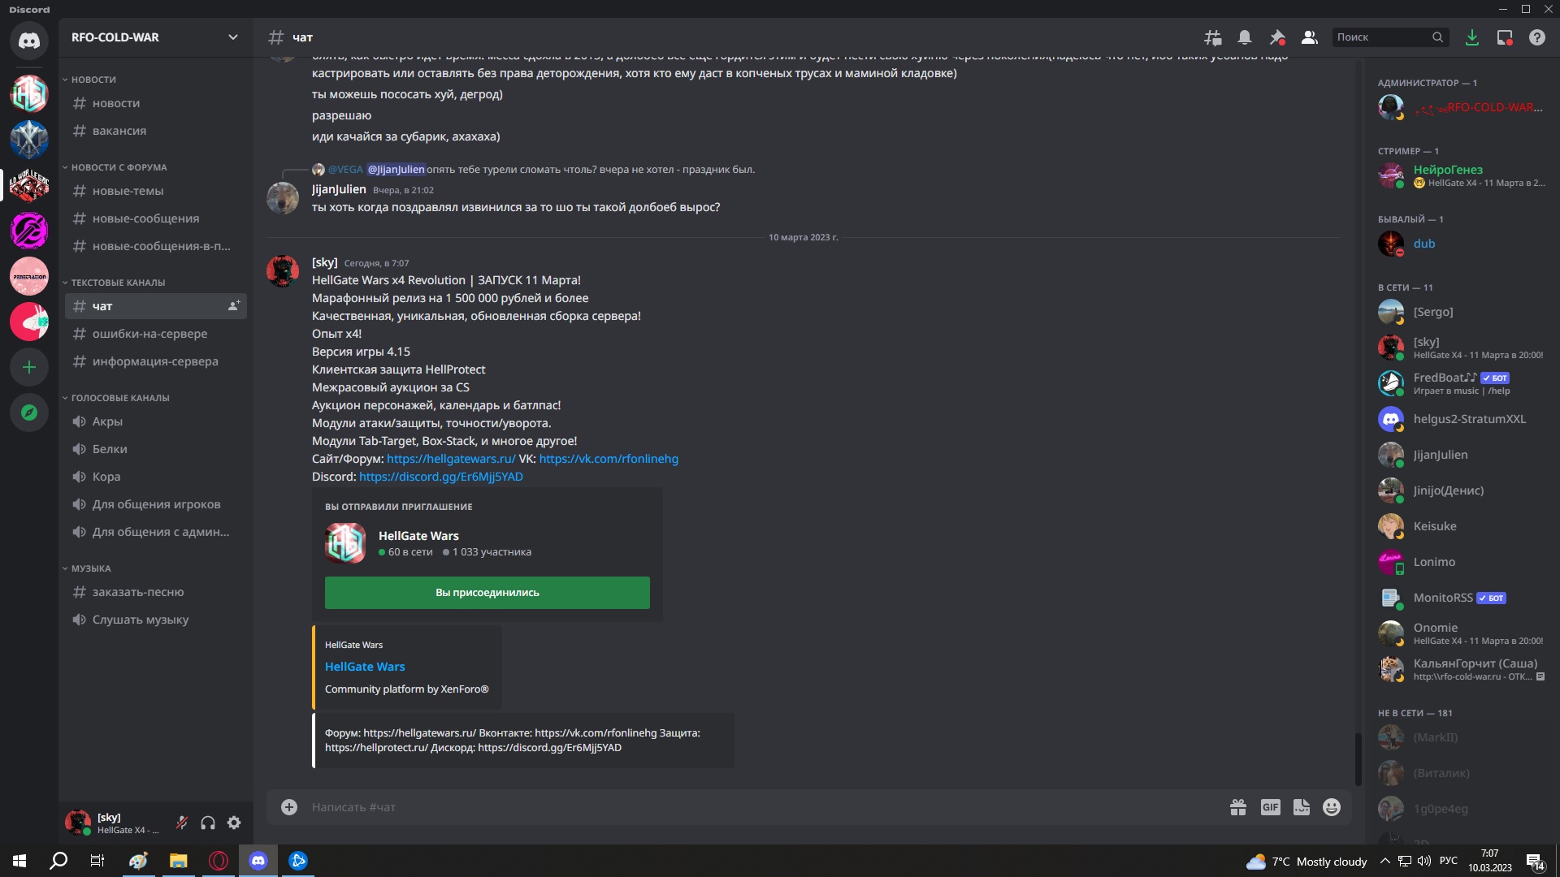This screenshot has height=877, width=1560.
Task: Open the red-and-white server icon in sidebar
Action: (x=29, y=322)
